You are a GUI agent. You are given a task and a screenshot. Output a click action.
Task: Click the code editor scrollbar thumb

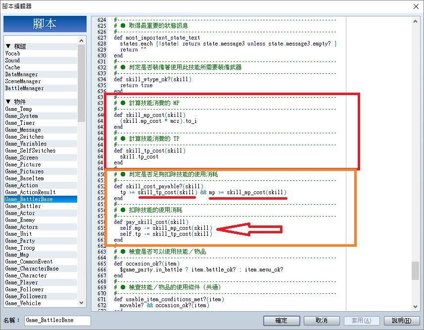(415, 271)
